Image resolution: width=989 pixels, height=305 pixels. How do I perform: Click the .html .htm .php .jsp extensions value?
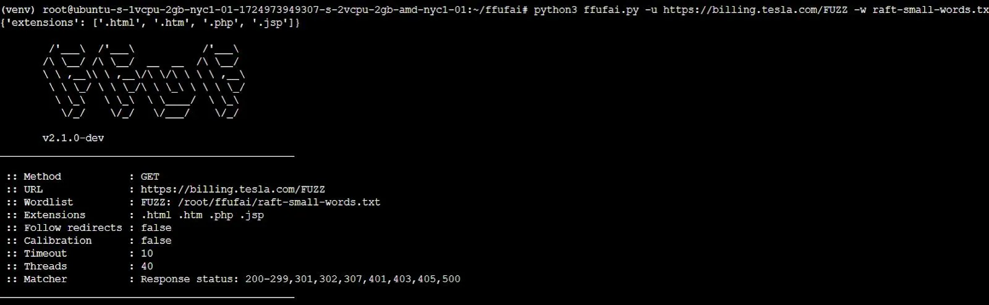pyautogui.click(x=202, y=215)
